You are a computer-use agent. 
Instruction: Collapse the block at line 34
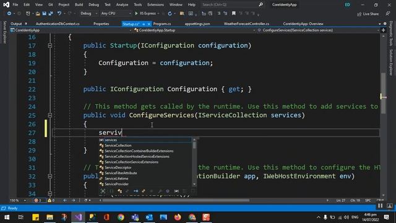pos(49,194)
